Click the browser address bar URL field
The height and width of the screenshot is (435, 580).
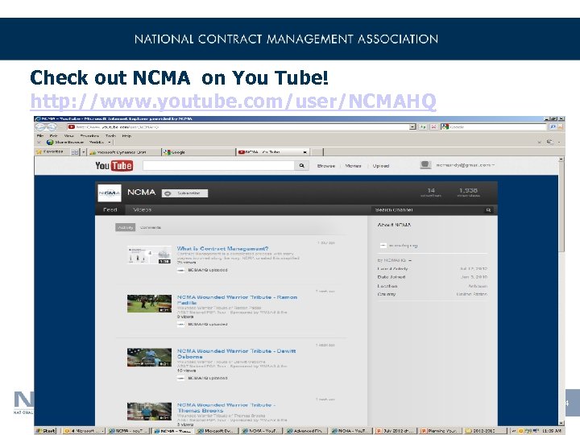238,127
